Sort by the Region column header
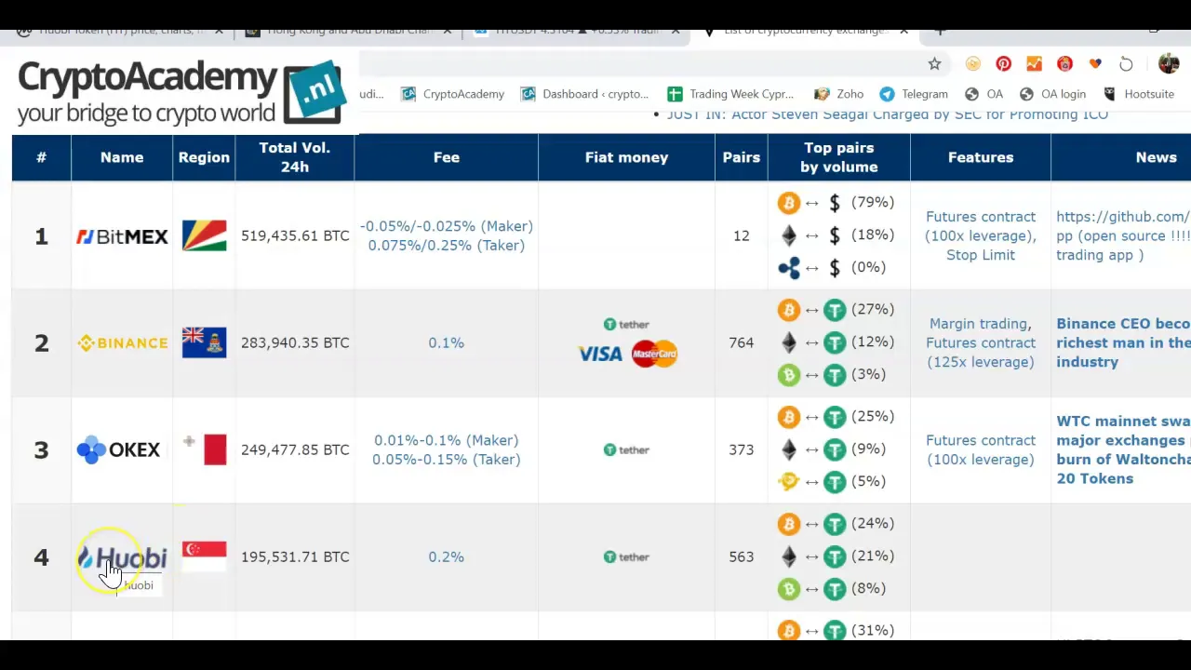1191x670 pixels. [x=204, y=157]
